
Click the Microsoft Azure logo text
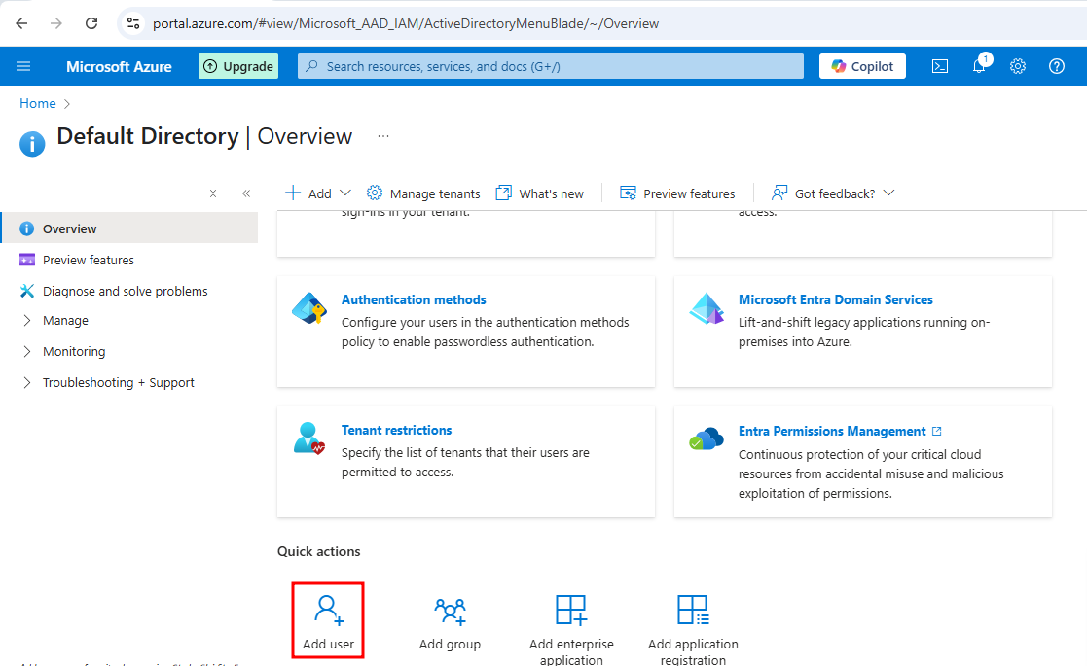point(120,66)
